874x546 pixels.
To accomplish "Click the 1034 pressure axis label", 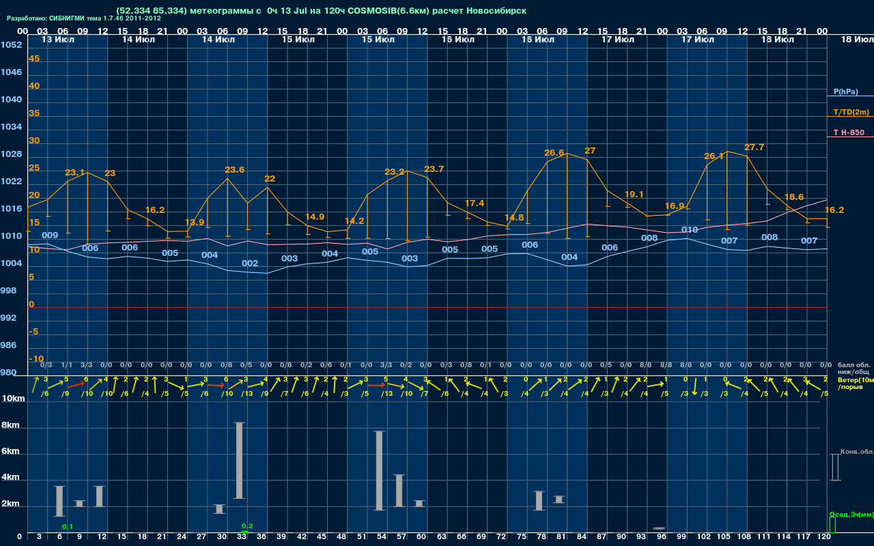I will click(11, 127).
